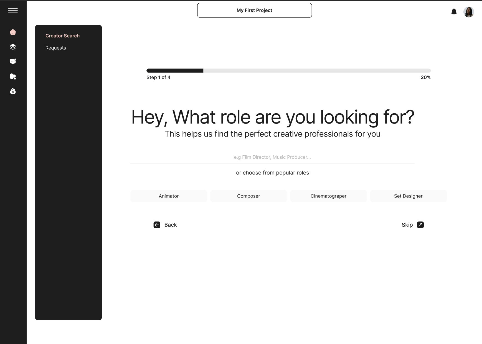Viewport: 482px width, 344px height.
Task: Click the arrow icon next to Skip
Action: tap(420, 225)
